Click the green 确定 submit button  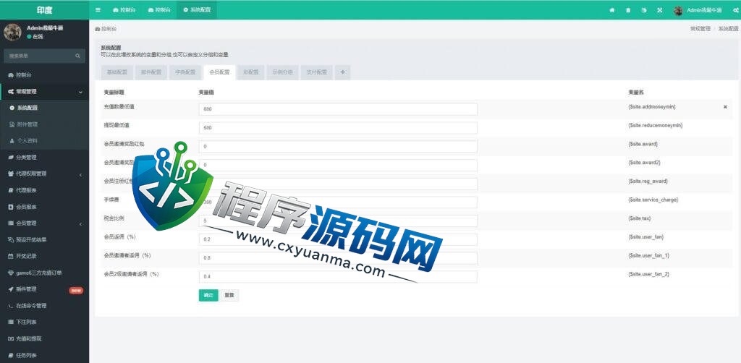(208, 296)
